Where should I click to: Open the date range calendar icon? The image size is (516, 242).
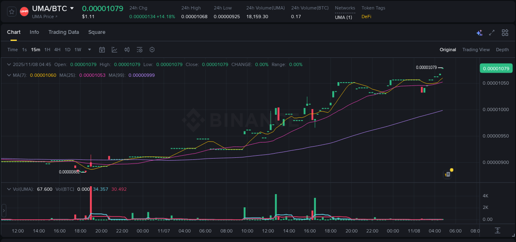(x=102, y=49)
